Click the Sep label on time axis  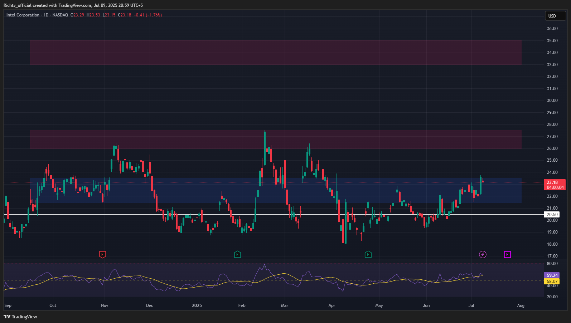point(8,305)
